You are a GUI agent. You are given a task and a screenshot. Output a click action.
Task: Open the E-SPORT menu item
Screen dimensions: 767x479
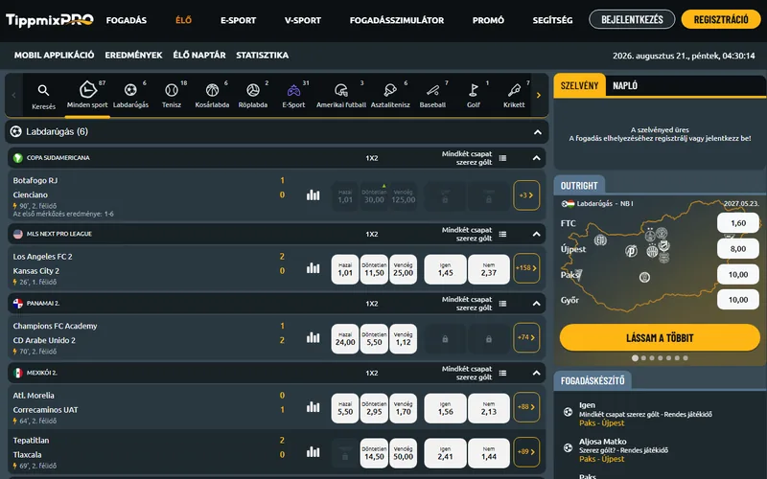click(x=238, y=20)
